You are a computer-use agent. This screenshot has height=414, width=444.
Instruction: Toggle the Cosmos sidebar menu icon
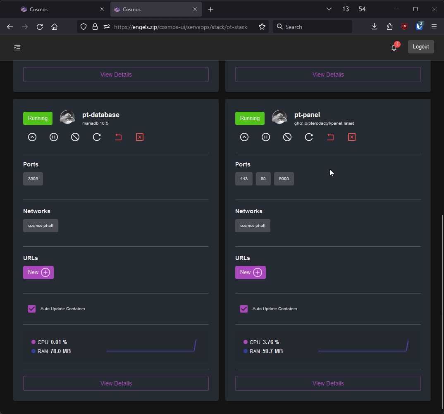click(x=17, y=48)
